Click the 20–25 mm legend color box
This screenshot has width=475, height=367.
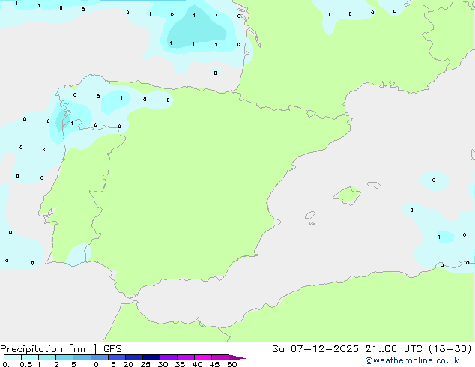(x=134, y=357)
